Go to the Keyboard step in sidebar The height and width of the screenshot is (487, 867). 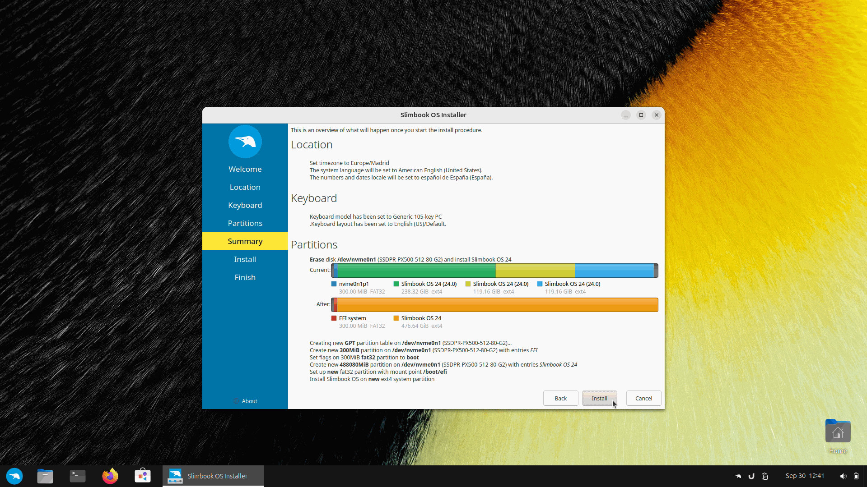[x=245, y=205]
